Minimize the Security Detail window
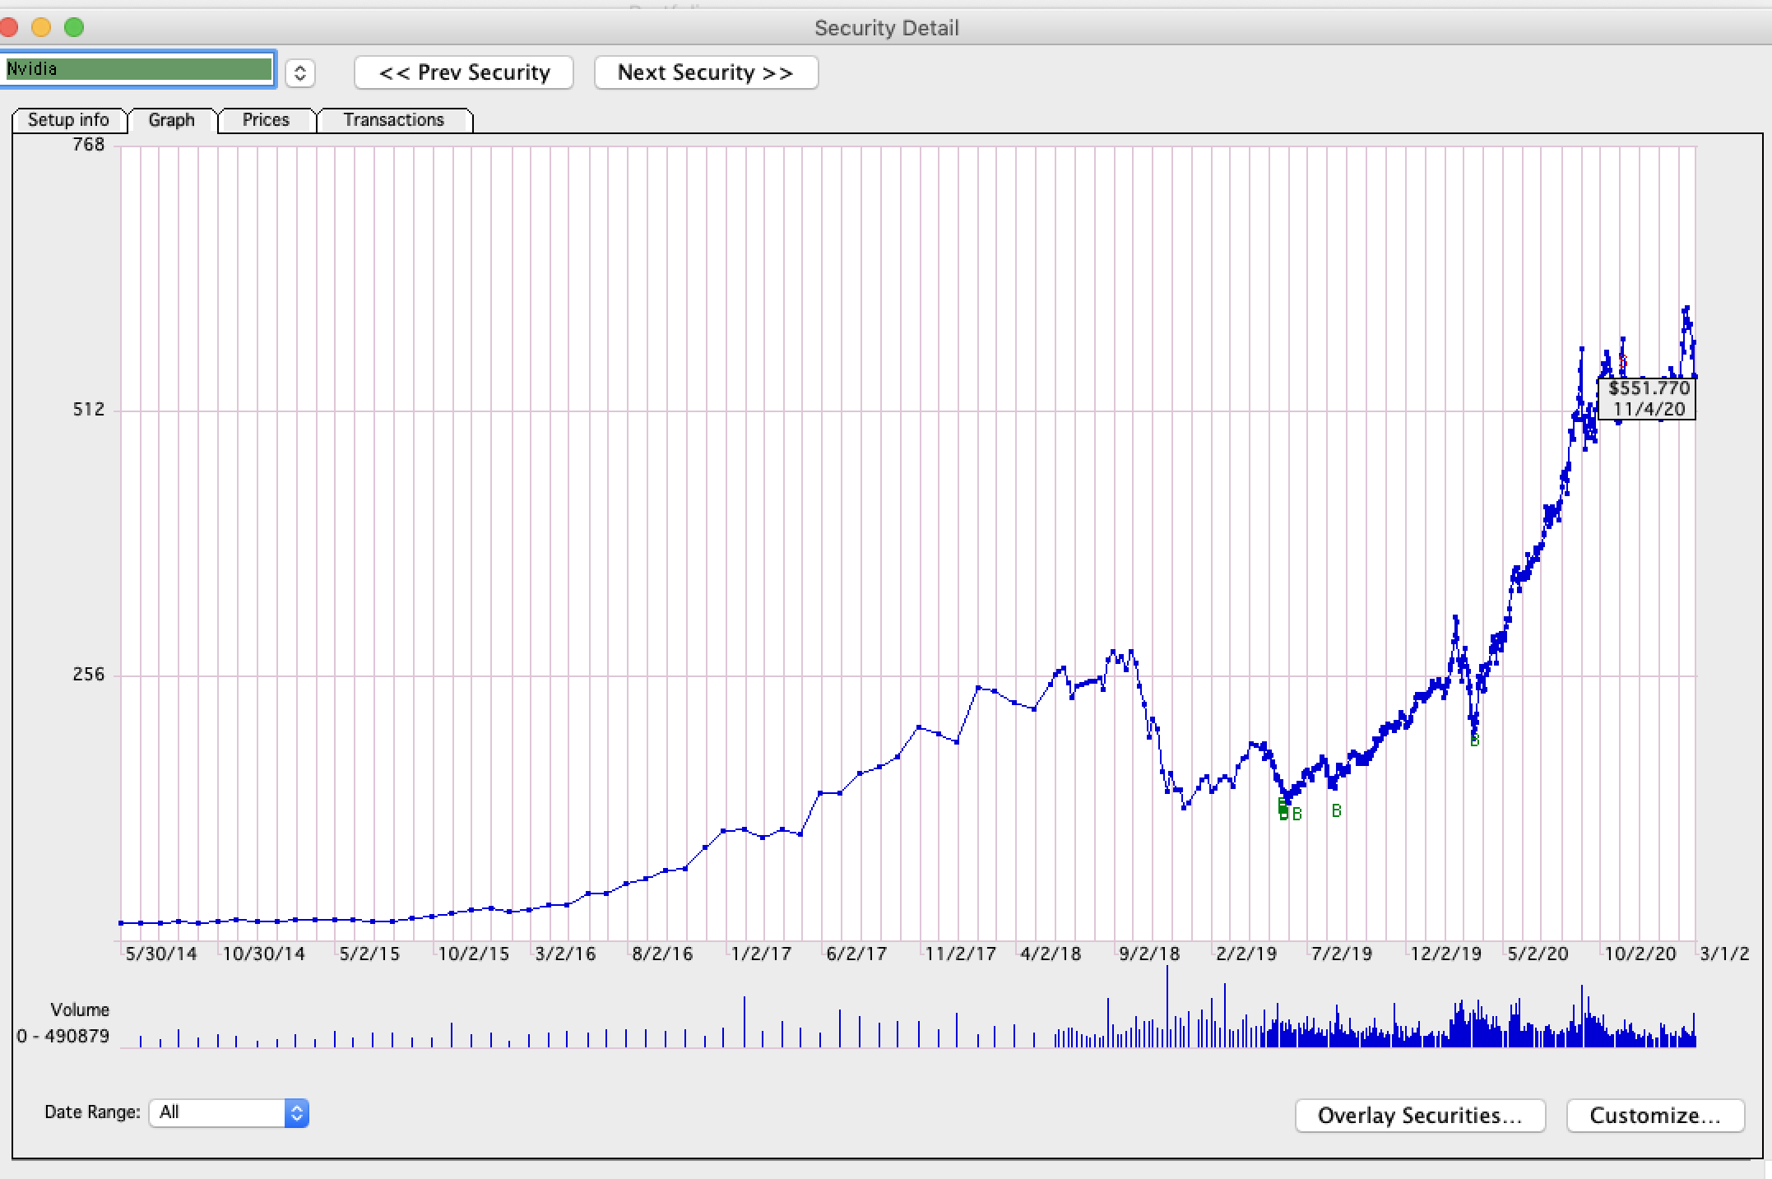This screenshot has width=1772, height=1179. click(42, 27)
